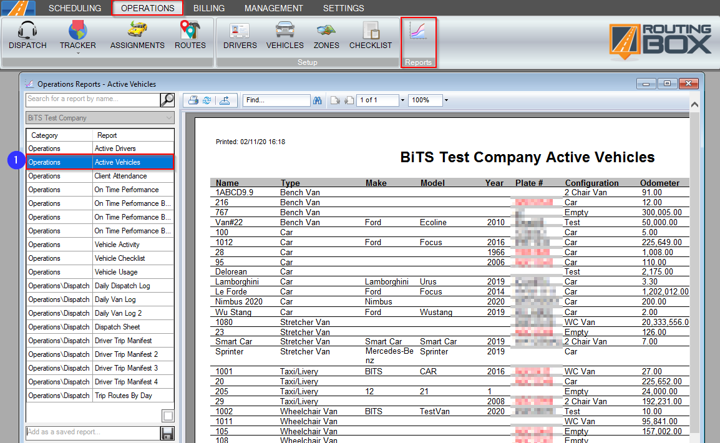Switch to the Settings tab

(x=344, y=8)
